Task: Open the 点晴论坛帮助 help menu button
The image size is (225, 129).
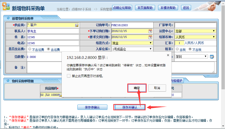Action: (122, 8)
